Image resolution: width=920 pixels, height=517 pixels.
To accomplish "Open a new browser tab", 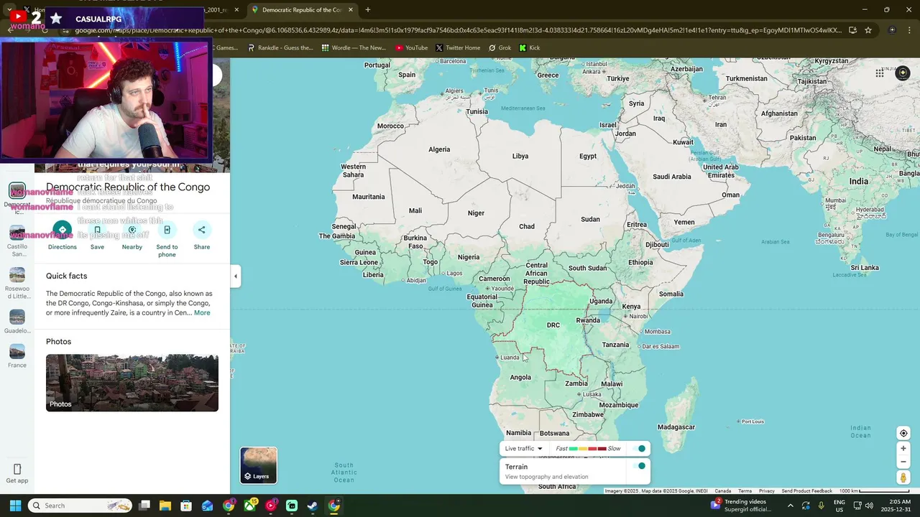I will pos(368,10).
